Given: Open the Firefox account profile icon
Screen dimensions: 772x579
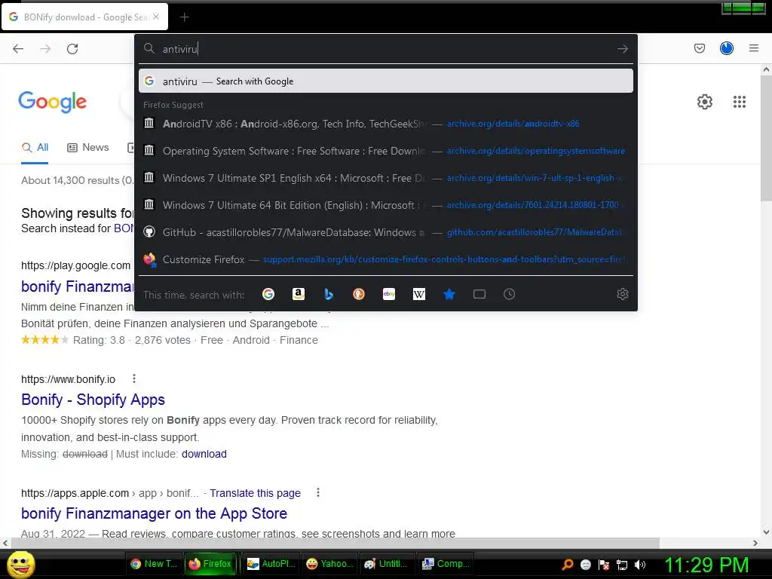Looking at the screenshot, I should [x=727, y=48].
